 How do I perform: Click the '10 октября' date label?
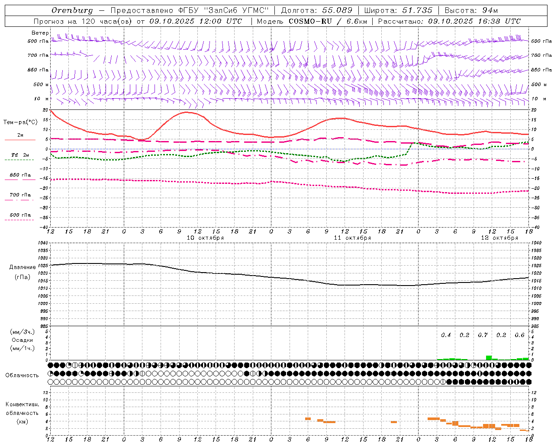coord(205,238)
